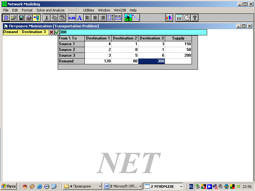The height and width of the screenshot is (191, 255).
Task: Open number format 0.00 icon
Action: coord(72,18)
